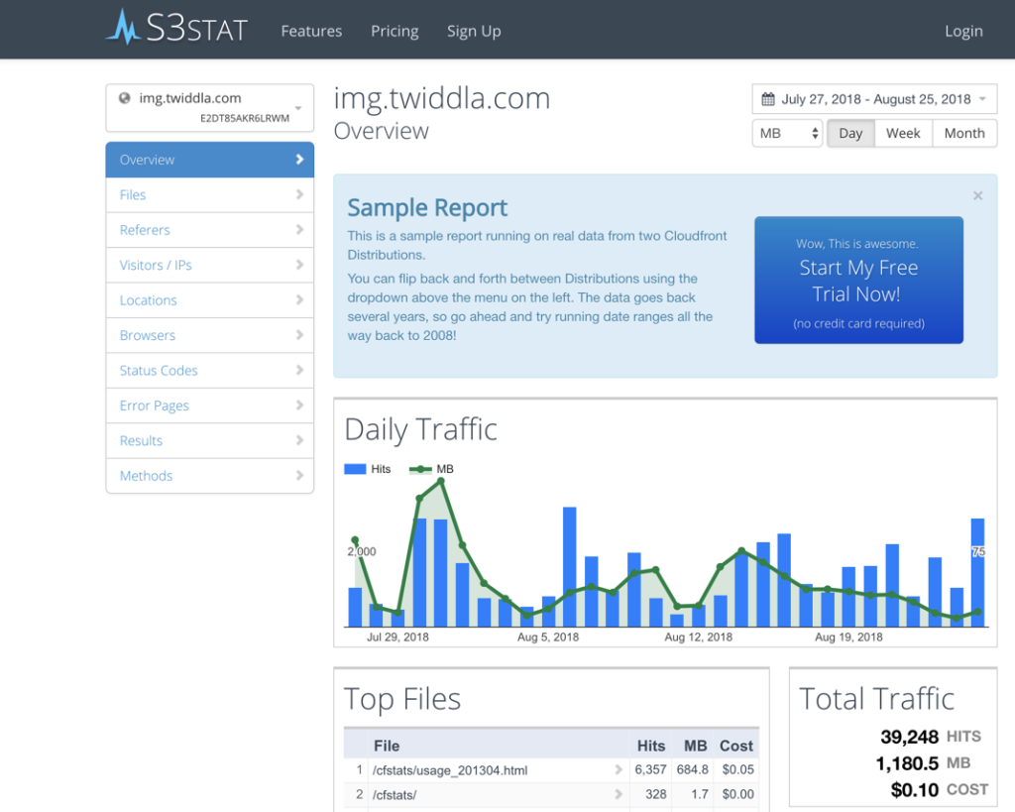Image resolution: width=1015 pixels, height=812 pixels.
Task: Click the 684.8 MB cell
Action: tap(693, 770)
